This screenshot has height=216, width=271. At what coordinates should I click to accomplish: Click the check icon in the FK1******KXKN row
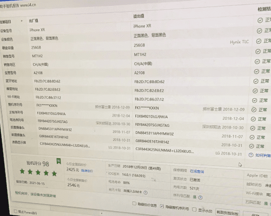[254, 110]
